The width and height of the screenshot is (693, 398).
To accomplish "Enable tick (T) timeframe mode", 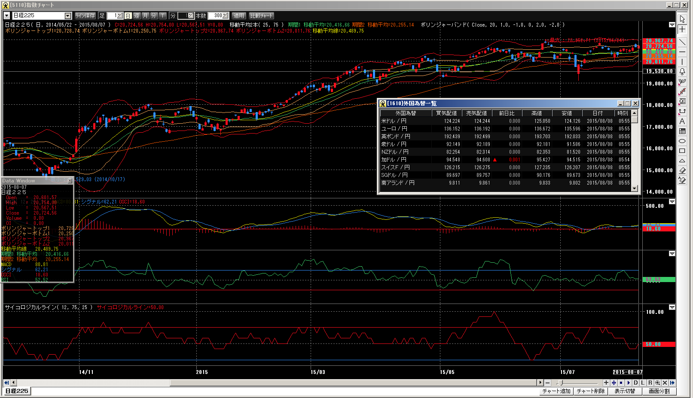I will click(162, 16).
